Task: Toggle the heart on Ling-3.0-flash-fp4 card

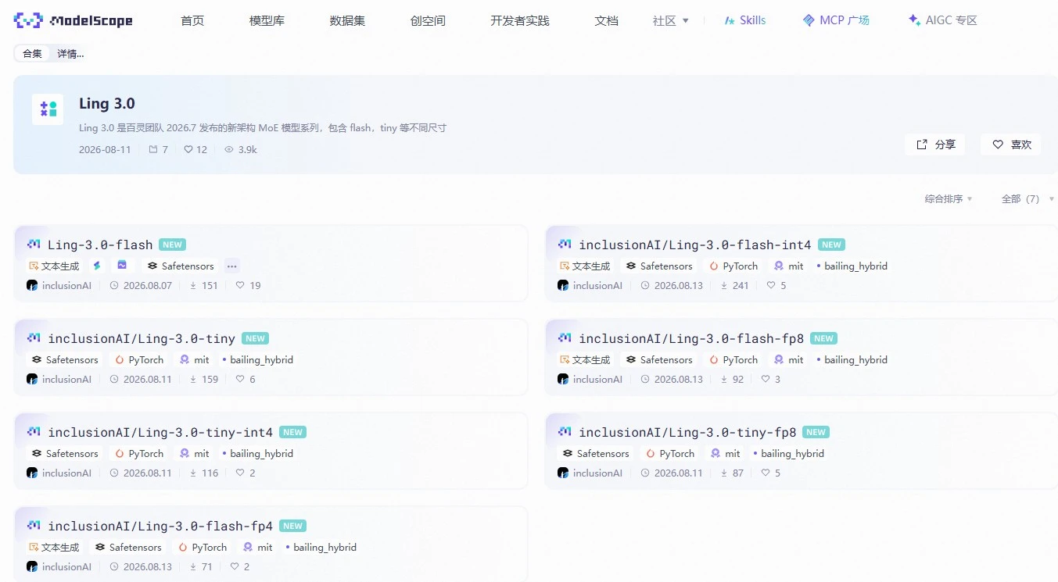Action: click(235, 566)
